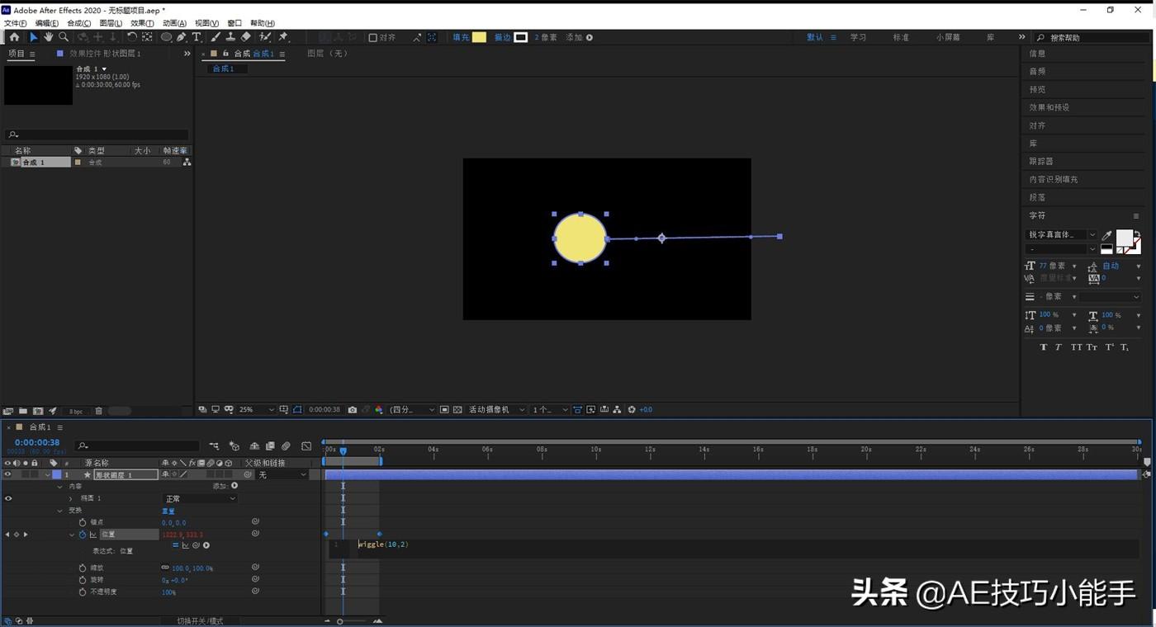Switch to the 标准 workspace

click(901, 38)
